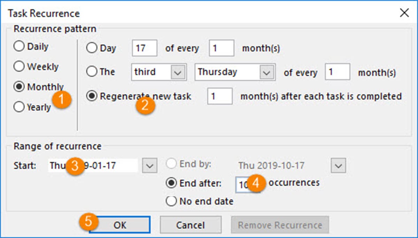This screenshot has width=418, height=238.
Task: Select the Weekly recurrence pattern
Action: coord(19,66)
